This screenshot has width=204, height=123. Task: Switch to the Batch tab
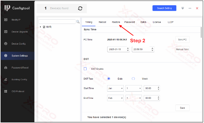pos(143,22)
